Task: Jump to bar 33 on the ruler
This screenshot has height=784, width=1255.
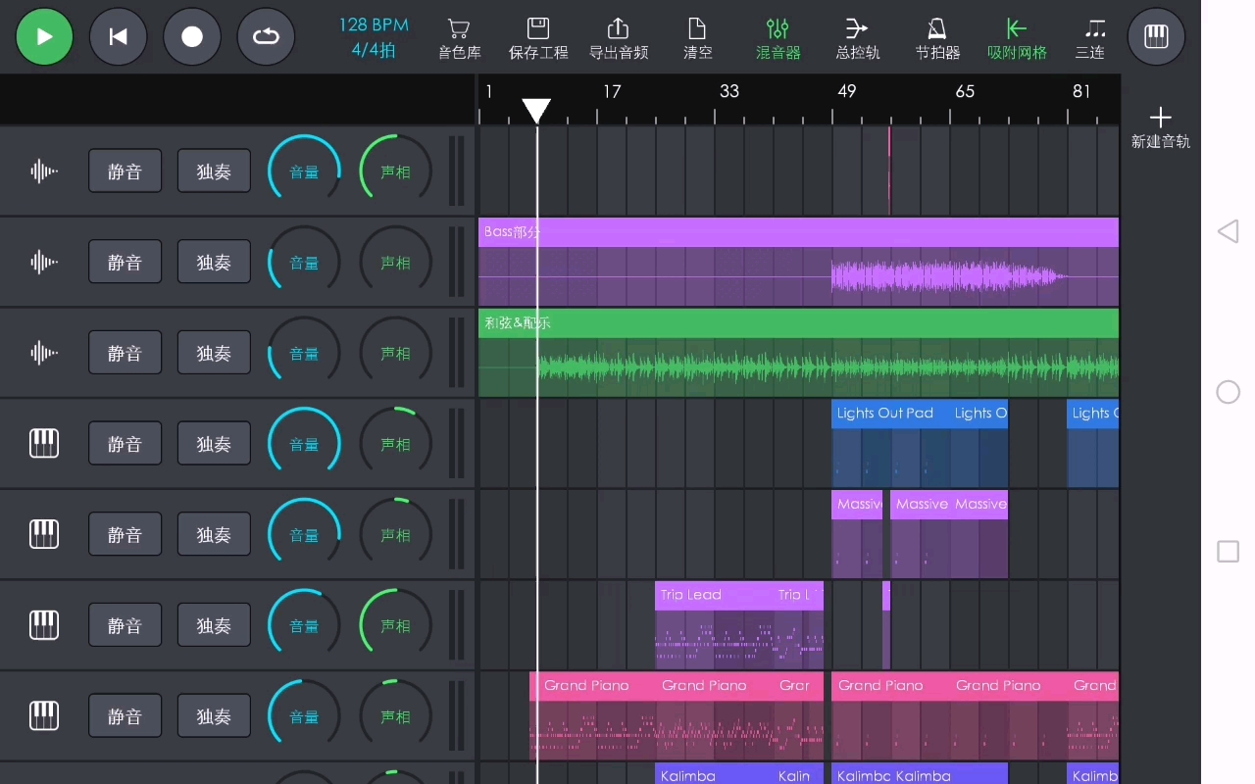Action: 729,91
